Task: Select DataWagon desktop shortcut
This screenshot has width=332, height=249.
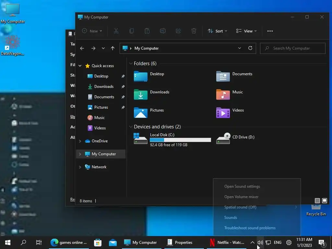Action: tap(13, 45)
